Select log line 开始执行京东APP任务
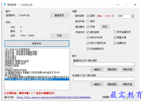Image resolution: width=145 pixels, height=104 pixels. coord(16,70)
